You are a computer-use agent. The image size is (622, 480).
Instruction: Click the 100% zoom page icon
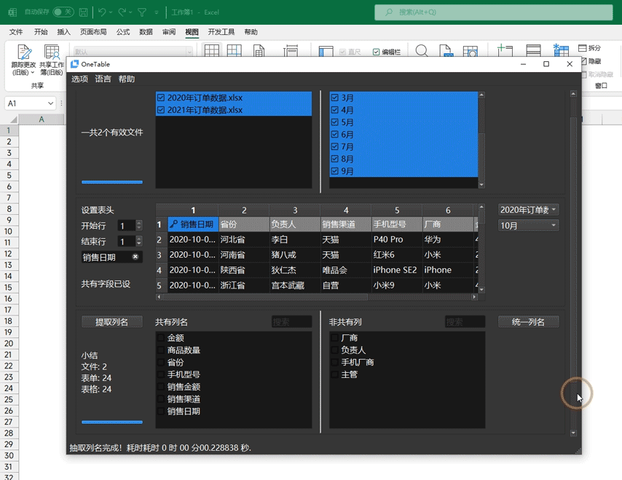tap(446, 50)
